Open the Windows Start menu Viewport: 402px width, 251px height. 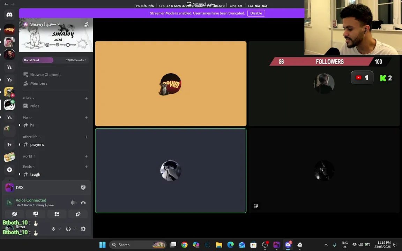click(102, 245)
